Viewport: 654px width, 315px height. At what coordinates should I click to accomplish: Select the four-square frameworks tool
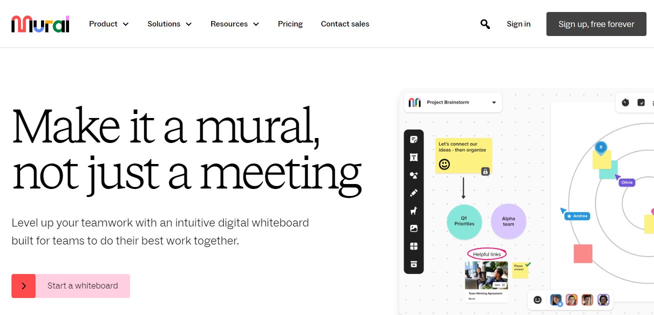click(x=414, y=246)
